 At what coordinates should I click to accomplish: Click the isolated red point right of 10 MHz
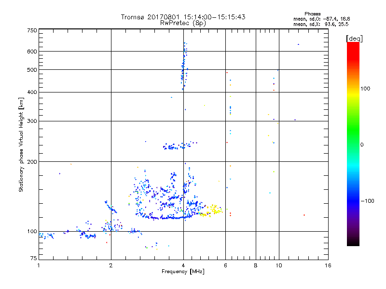pos(304,215)
